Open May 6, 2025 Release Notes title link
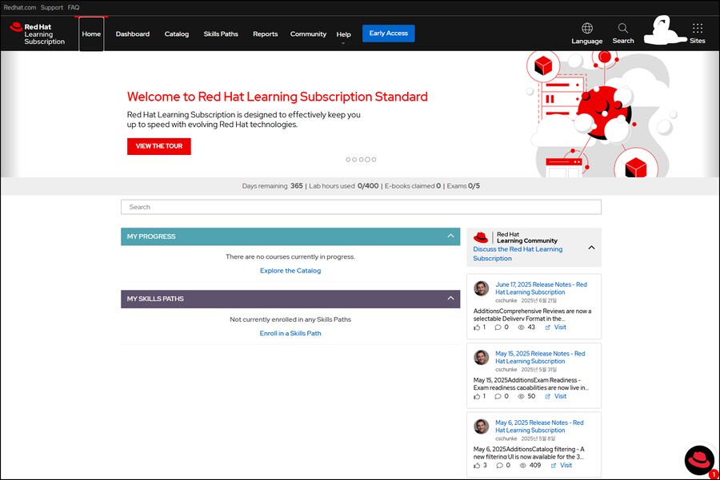Screen dimensions: 720x480 pos(539,426)
